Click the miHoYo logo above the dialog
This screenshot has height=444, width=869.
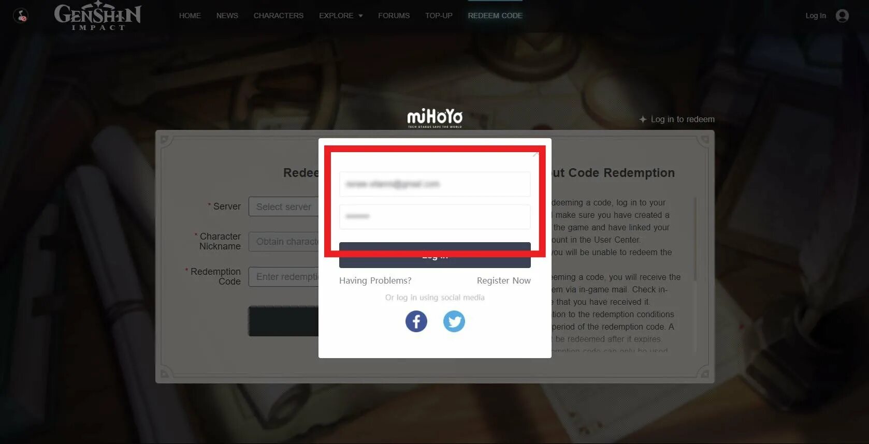435,118
